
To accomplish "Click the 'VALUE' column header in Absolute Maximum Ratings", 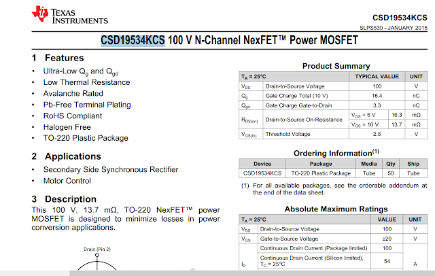I will point(387,220).
